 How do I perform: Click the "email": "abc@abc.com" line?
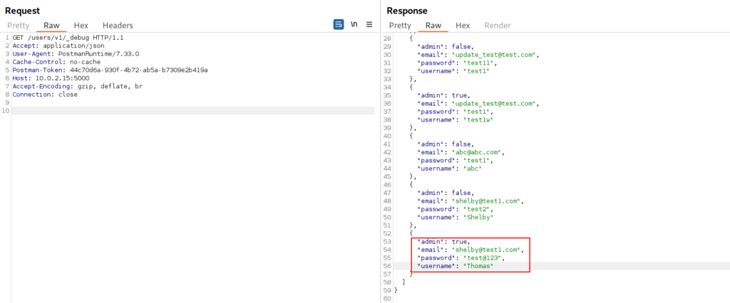(x=461, y=152)
